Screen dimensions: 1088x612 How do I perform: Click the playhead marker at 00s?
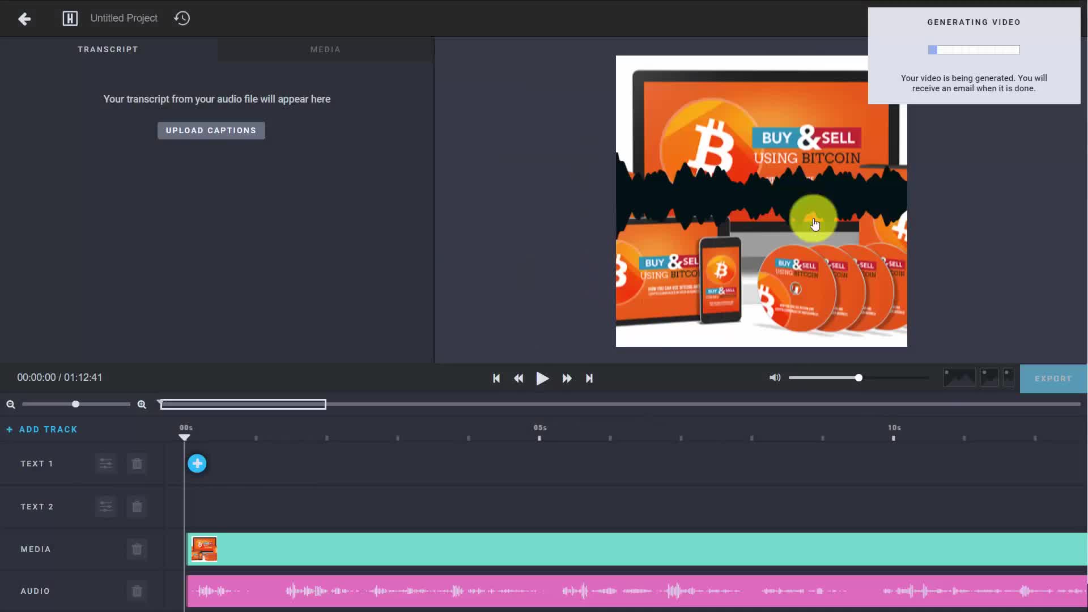pos(184,437)
